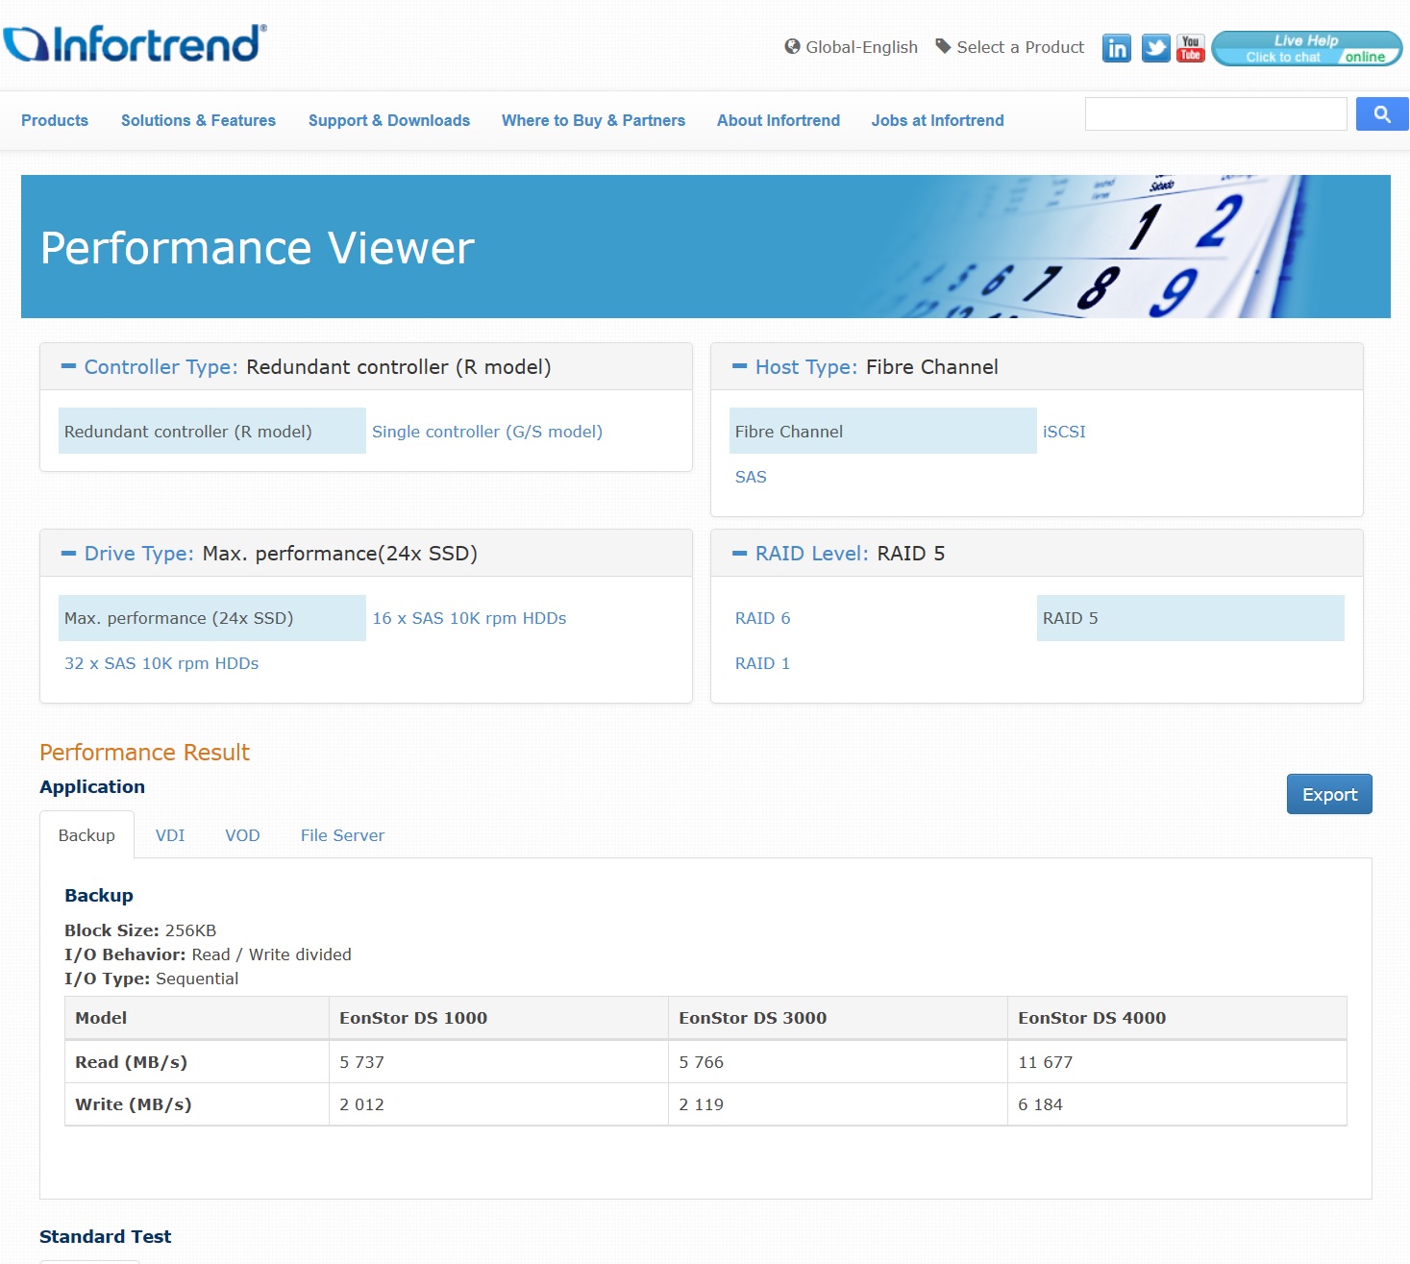The image size is (1410, 1264).
Task: Click the Write (MB/s) row label
Action: [134, 1104]
